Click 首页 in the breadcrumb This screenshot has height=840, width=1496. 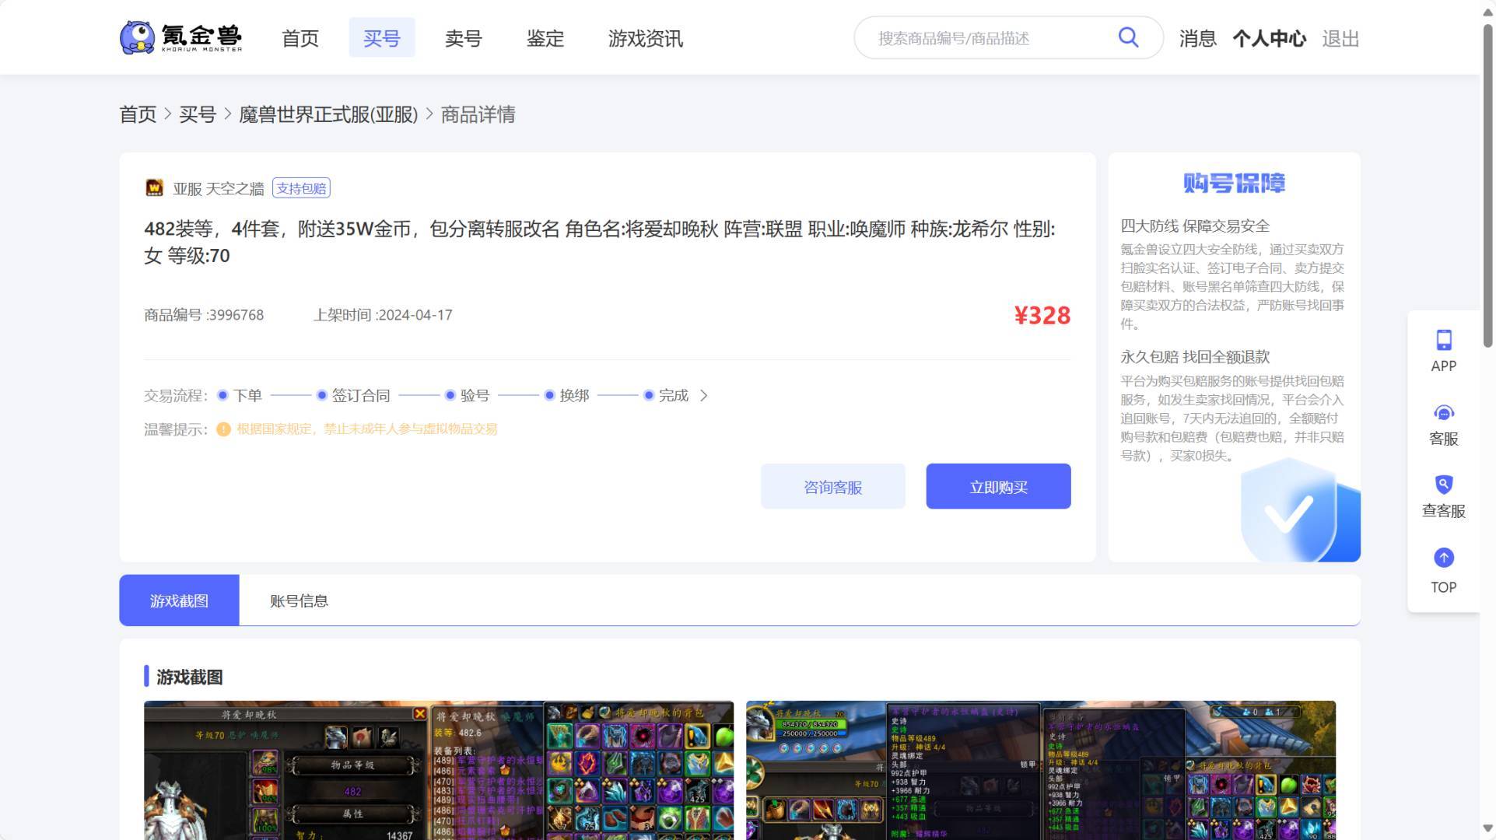point(138,114)
